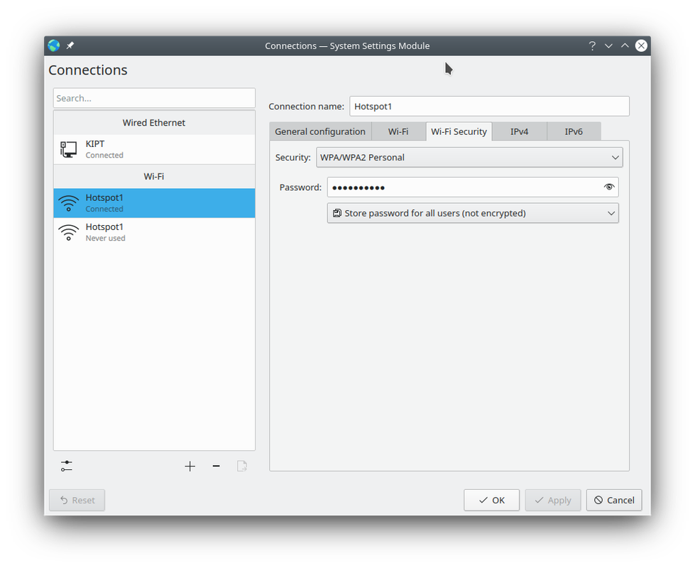The image size is (695, 568).
Task: Click the Wi-Fi icon of connected Hotspot1
Action: (x=68, y=203)
